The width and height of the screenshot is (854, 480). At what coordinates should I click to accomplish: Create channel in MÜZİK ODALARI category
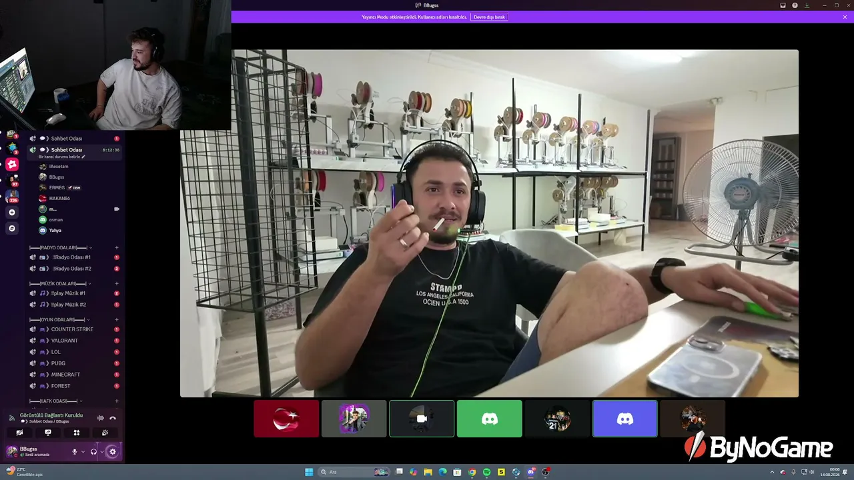click(x=117, y=283)
